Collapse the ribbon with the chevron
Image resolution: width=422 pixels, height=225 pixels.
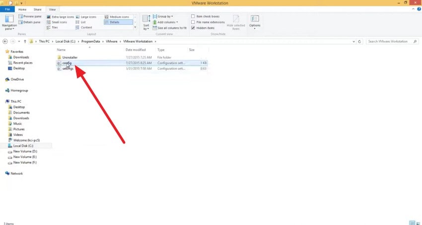(x=414, y=9)
